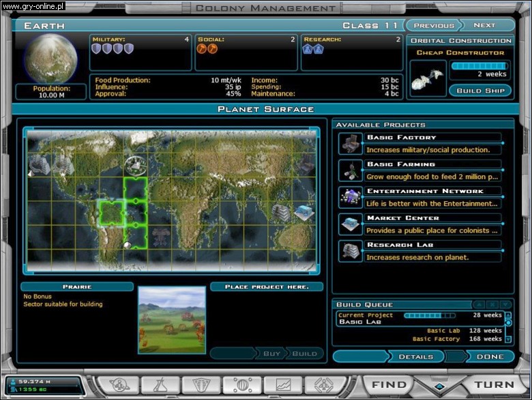Click the Build Queue scrollbar round thumb
Screen dimensions: 532x400
[508, 323]
